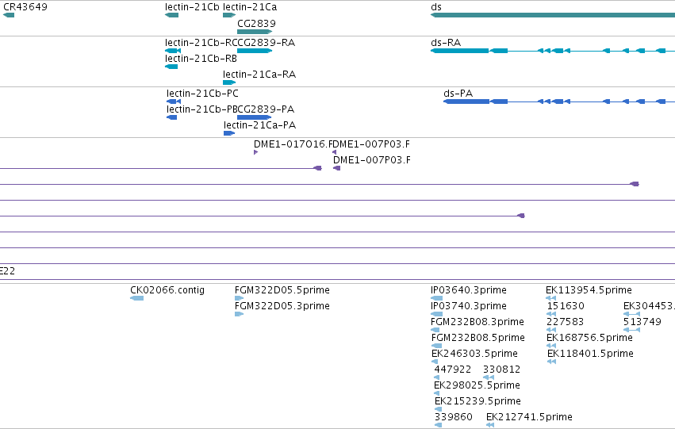Select the IP03740.3prime EST label
Image resolution: width=675 pixels, height=429 pixels.
pos(469,306)
